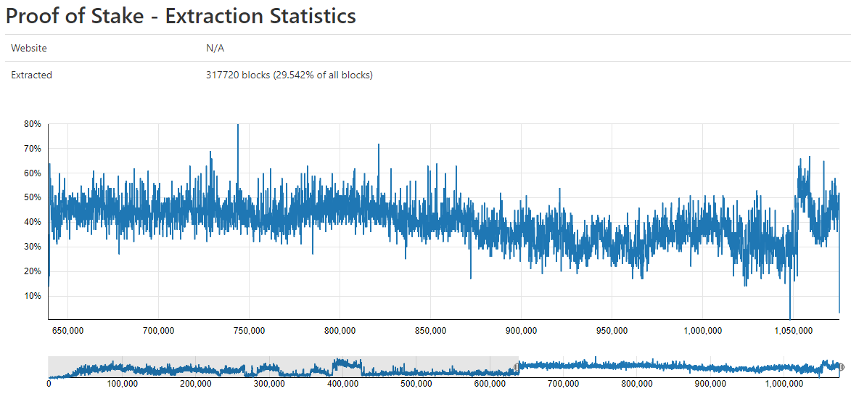
Task: Click the 80% y-axis label
Action: [33, 124]
